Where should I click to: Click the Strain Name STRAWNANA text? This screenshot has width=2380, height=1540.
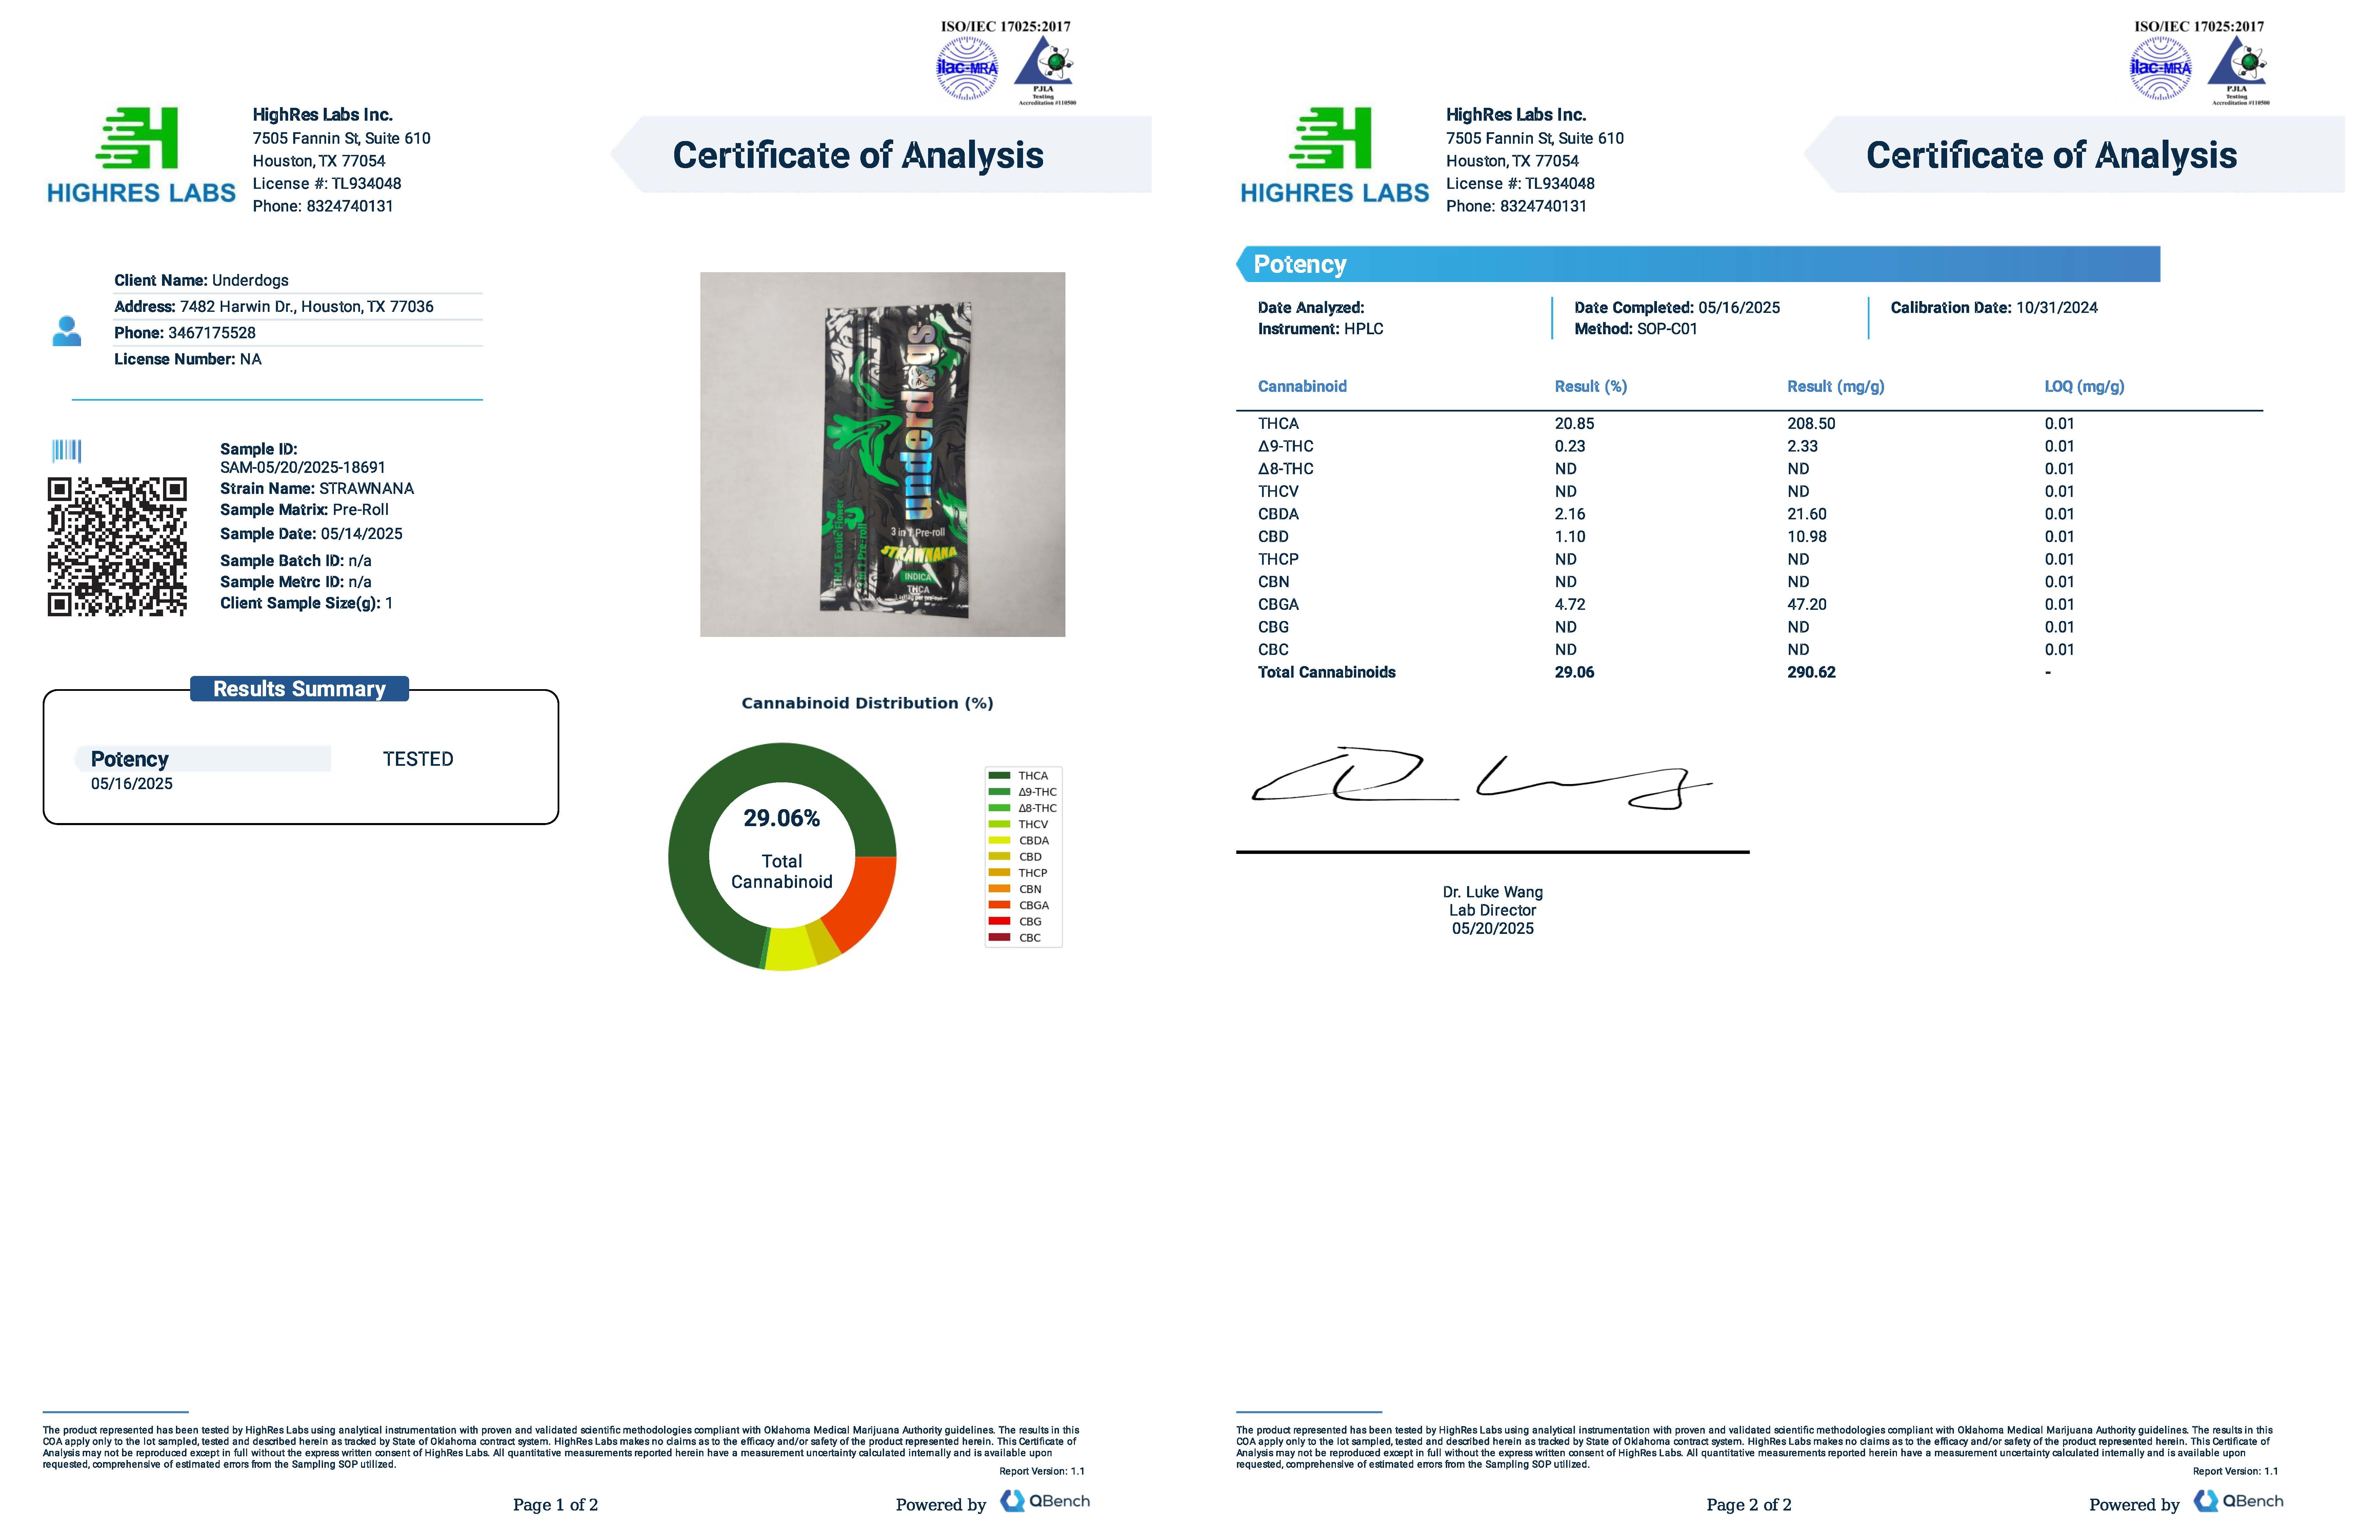click(317, 489)
